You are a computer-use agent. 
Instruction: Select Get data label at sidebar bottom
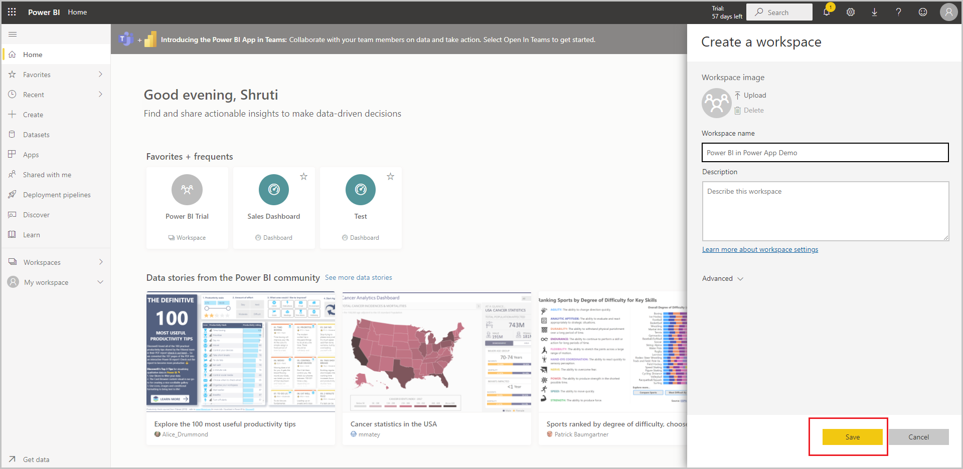[x=36, y=459]
